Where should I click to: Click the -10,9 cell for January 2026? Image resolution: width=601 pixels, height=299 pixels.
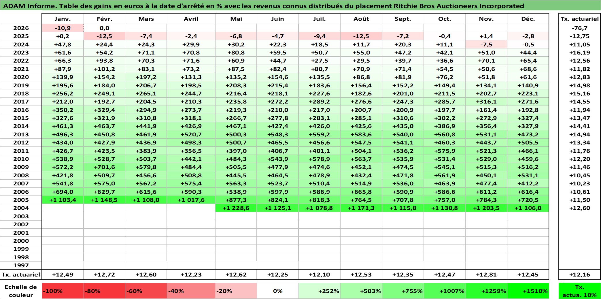pos(63,28)
